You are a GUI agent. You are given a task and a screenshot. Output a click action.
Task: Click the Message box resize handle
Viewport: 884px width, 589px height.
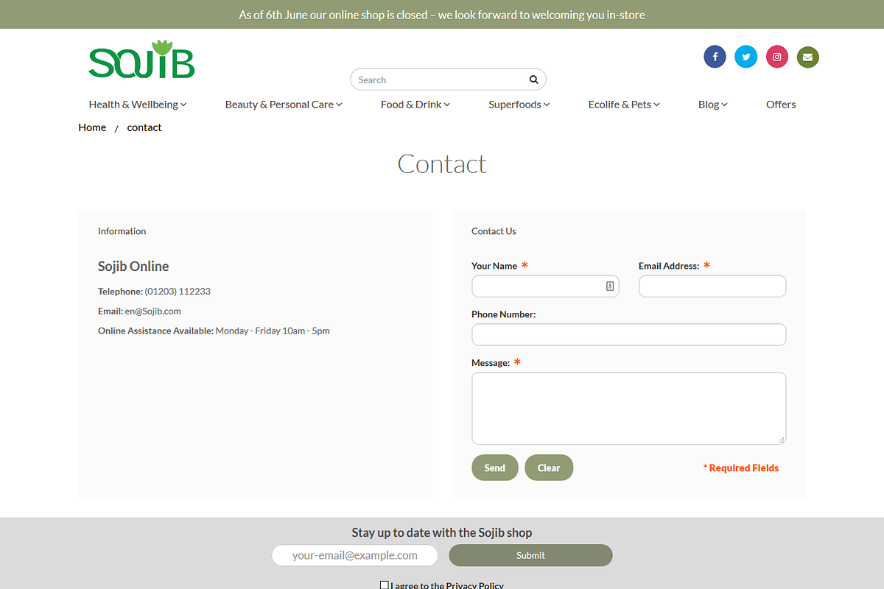(782, 440)
